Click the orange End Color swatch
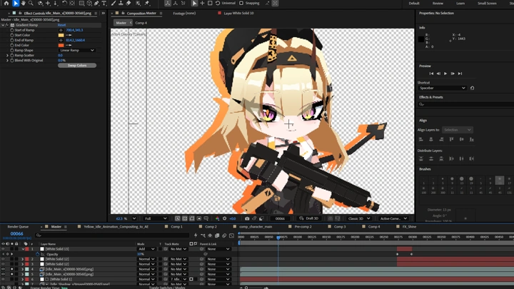Image resolution: width=514 pixels, height=289 pixels. pos(61,45)
